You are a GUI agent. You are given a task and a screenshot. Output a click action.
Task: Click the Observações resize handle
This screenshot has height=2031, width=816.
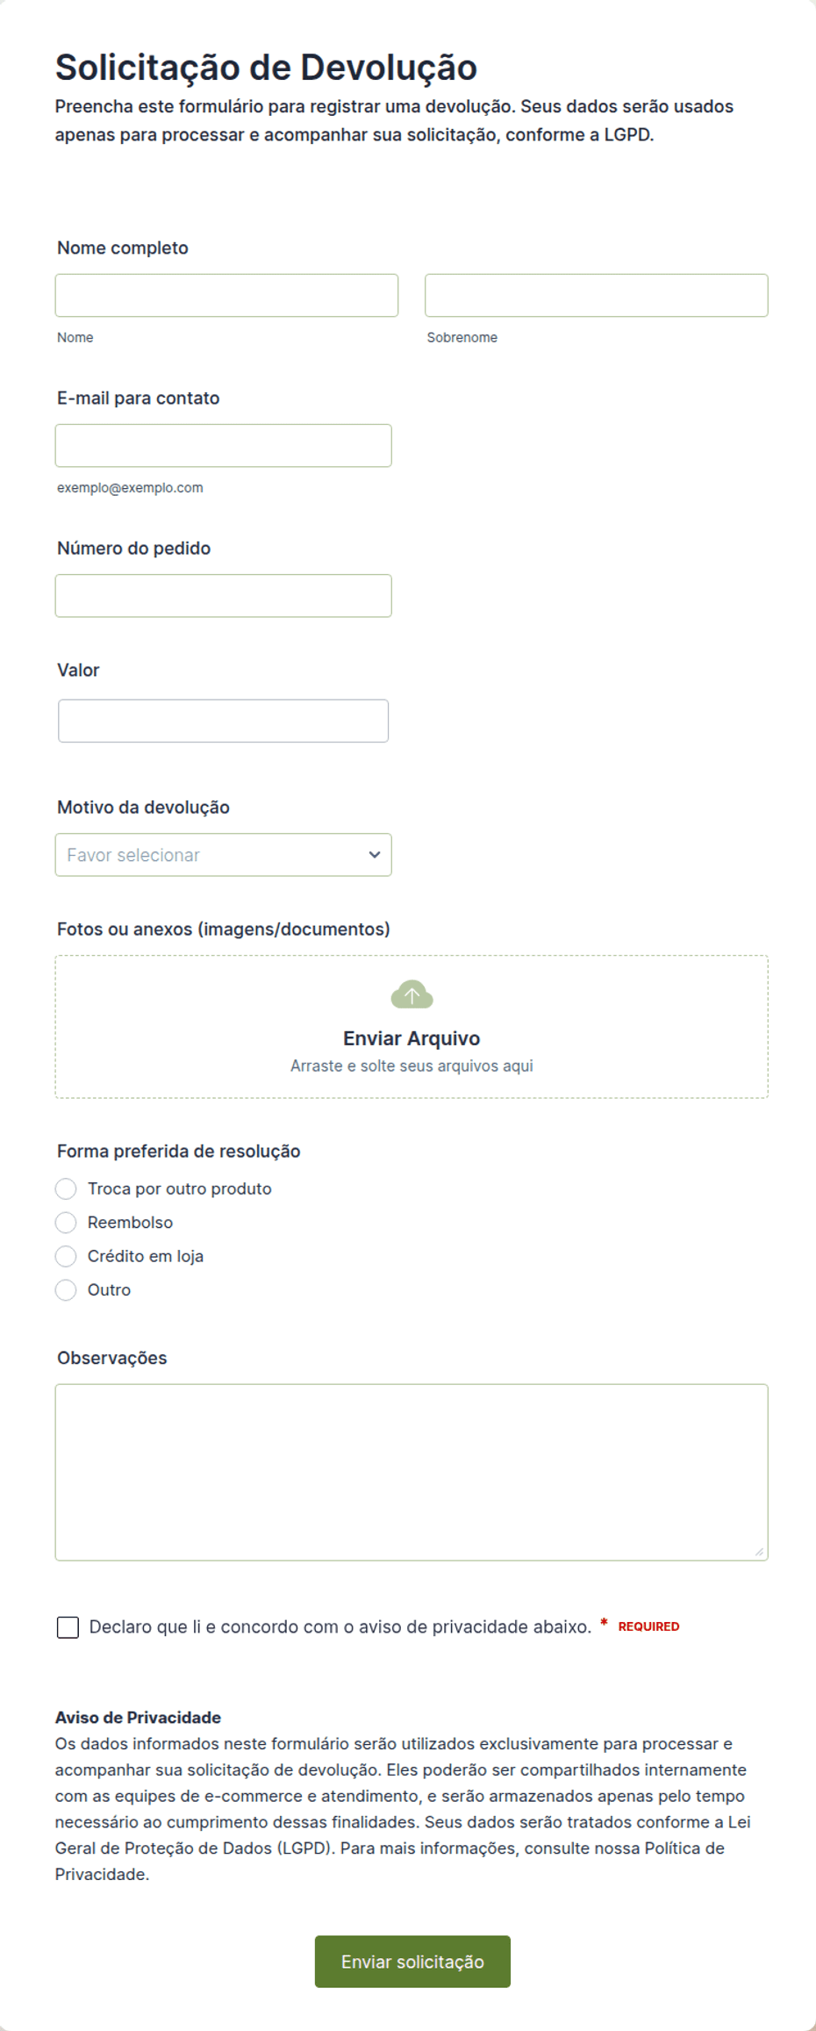pos(759,1551)
